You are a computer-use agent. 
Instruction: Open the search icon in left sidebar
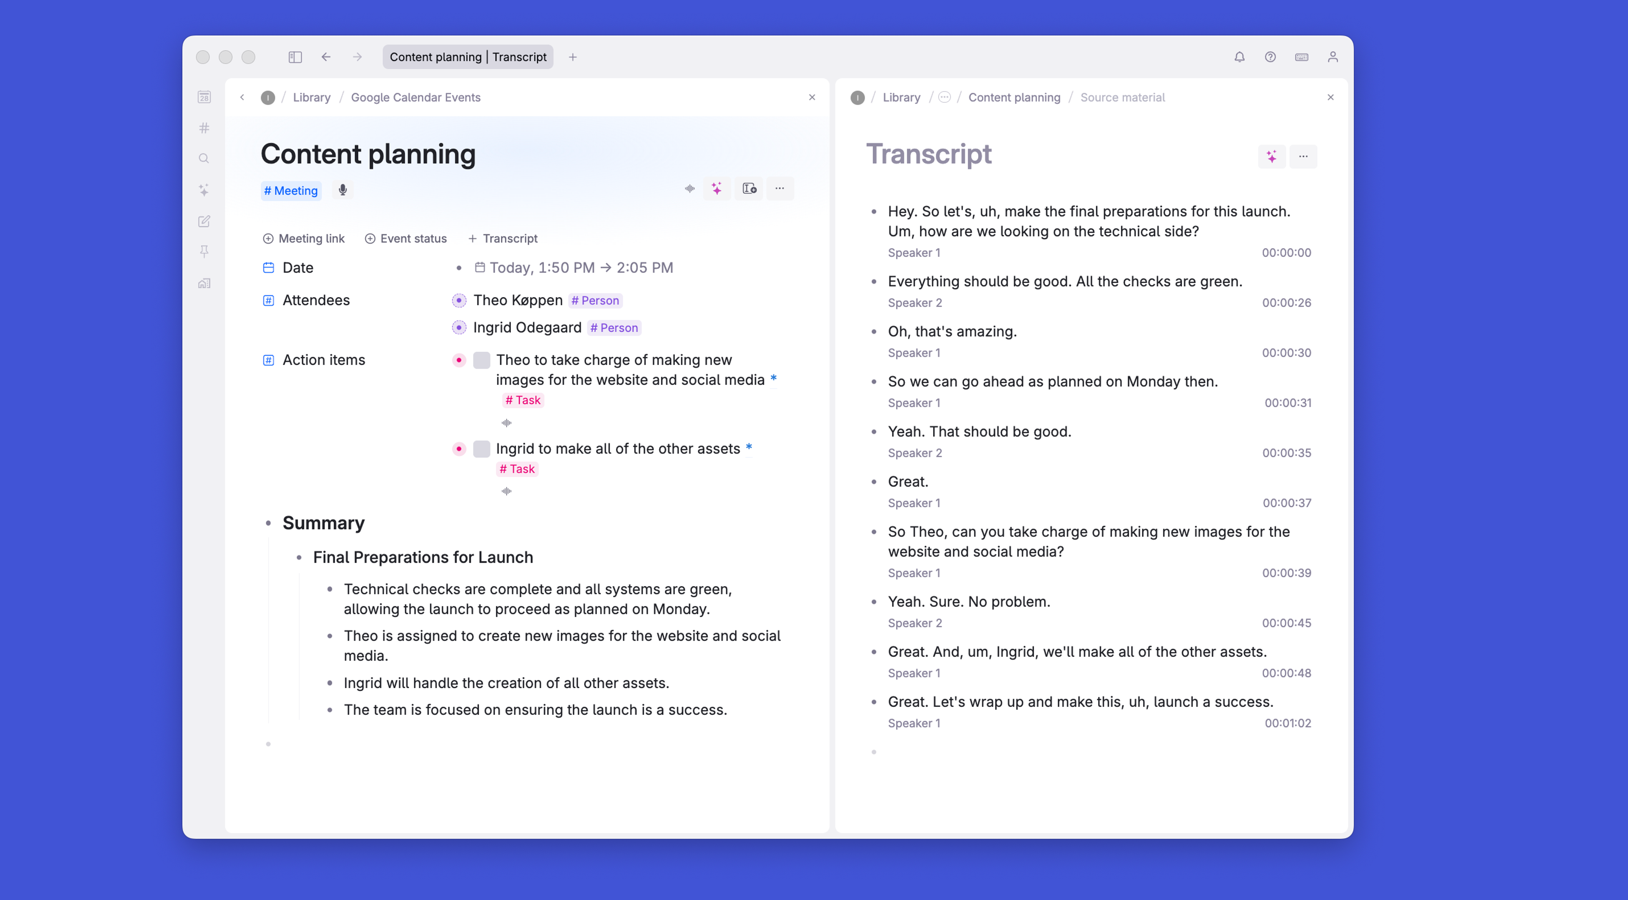click(x=203, y=158)
